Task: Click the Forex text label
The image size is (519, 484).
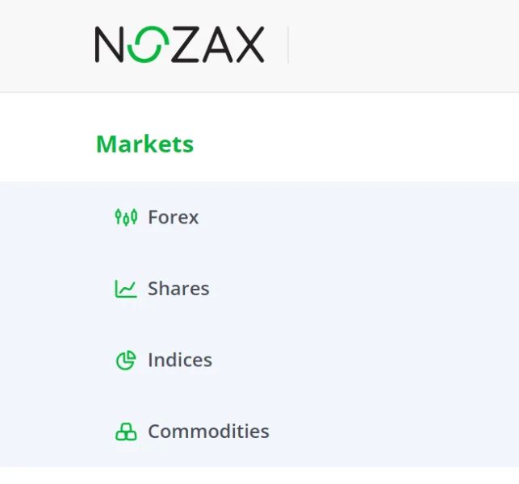Action: point(173,217)
